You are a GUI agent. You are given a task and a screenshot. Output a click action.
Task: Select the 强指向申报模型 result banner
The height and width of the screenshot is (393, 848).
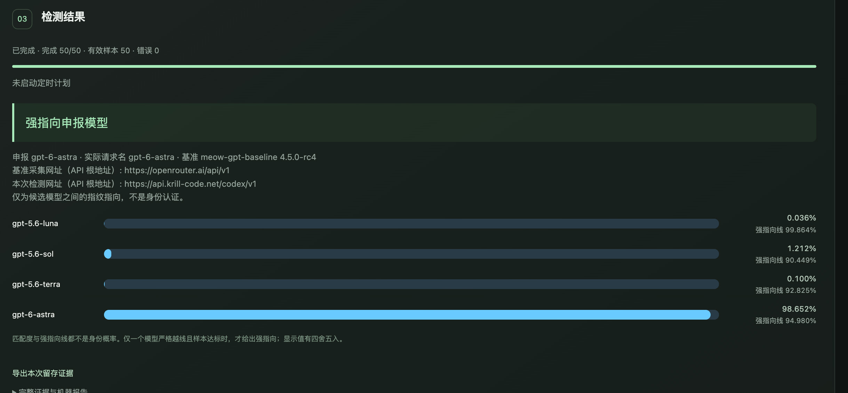414,122
